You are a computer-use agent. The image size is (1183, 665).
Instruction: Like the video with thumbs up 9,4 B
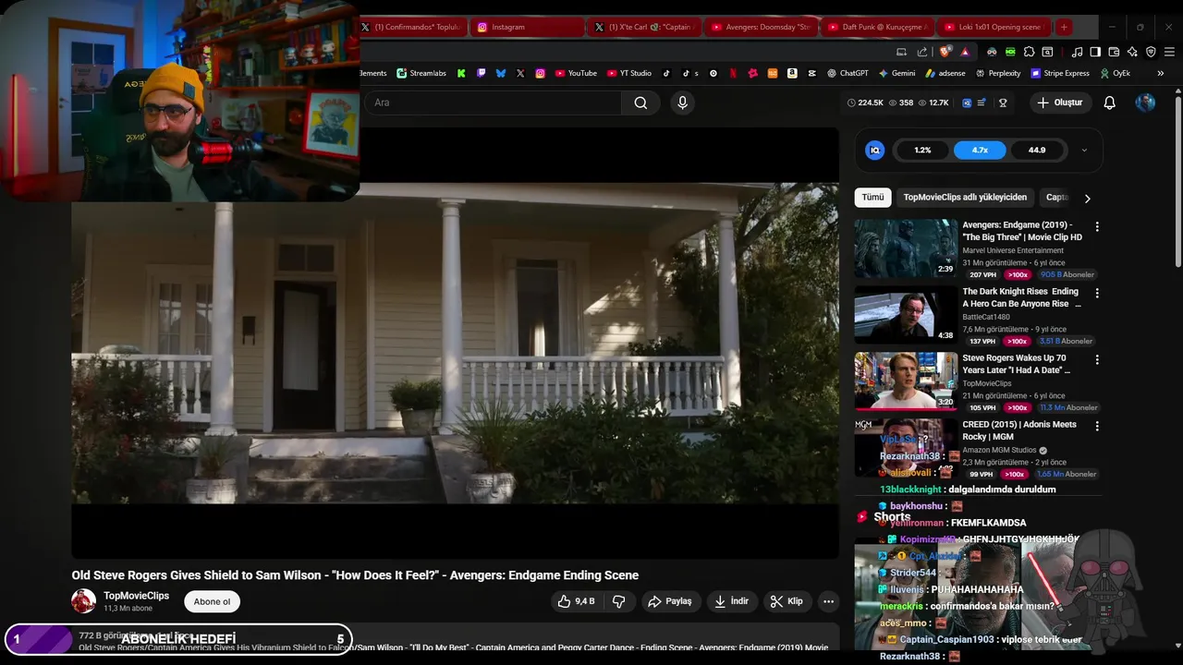(576, 601)
